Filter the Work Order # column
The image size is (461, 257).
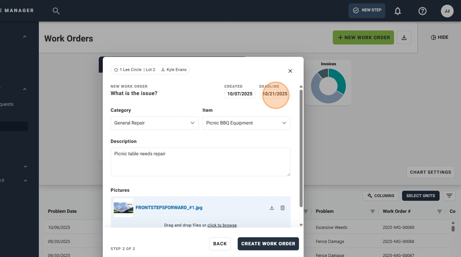pyautogui.click(x=439, y=211)
